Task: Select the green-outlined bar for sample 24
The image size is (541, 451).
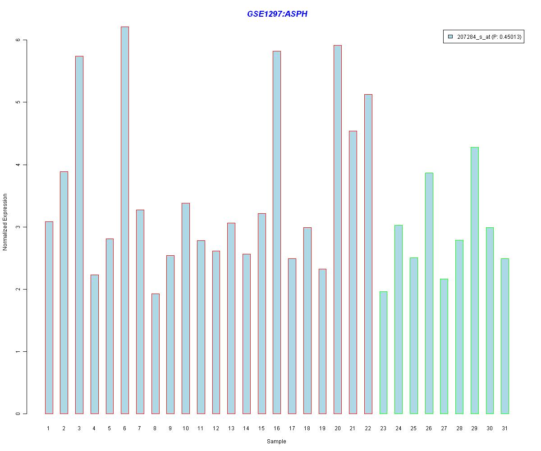Action: (x=398, y=319)
